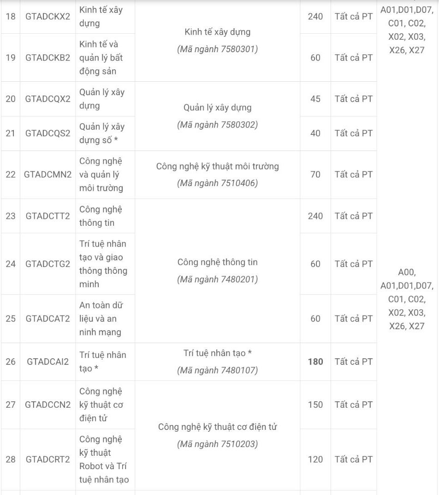Select code GTADCMN2 in the table
Screen dimensions: 439x495
click(48, 175)
